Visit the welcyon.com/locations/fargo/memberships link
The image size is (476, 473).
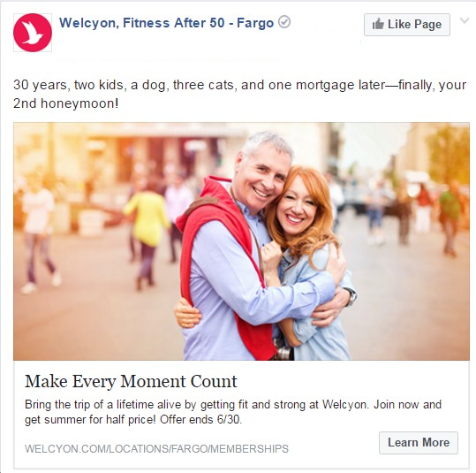point(156,448)
